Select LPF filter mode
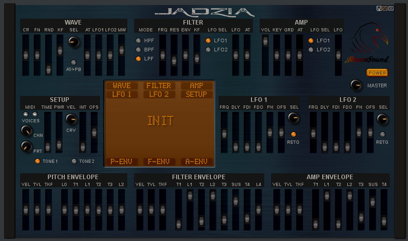 click(138, 59)
